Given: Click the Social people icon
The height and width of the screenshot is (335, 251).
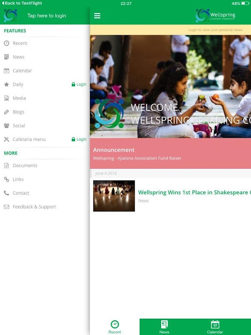Looking at the screenshot, I should tap(7, 126).
